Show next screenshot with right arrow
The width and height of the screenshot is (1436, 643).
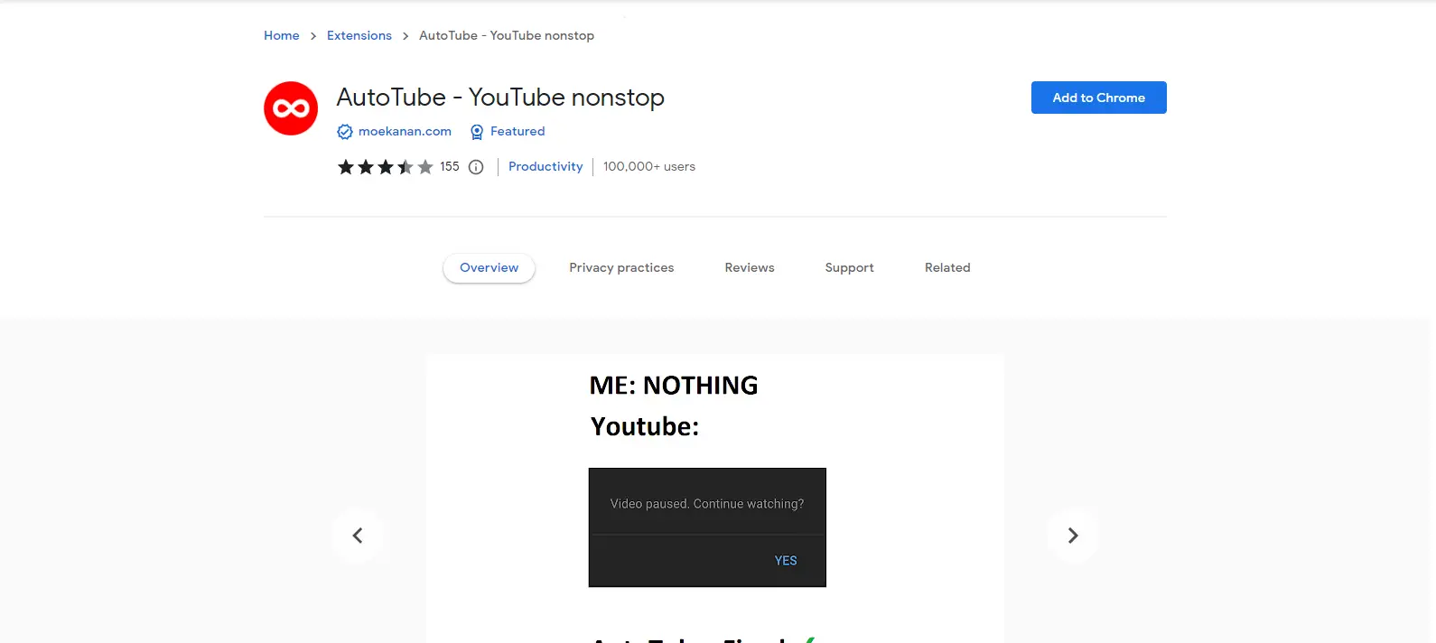pos(1073,536)
